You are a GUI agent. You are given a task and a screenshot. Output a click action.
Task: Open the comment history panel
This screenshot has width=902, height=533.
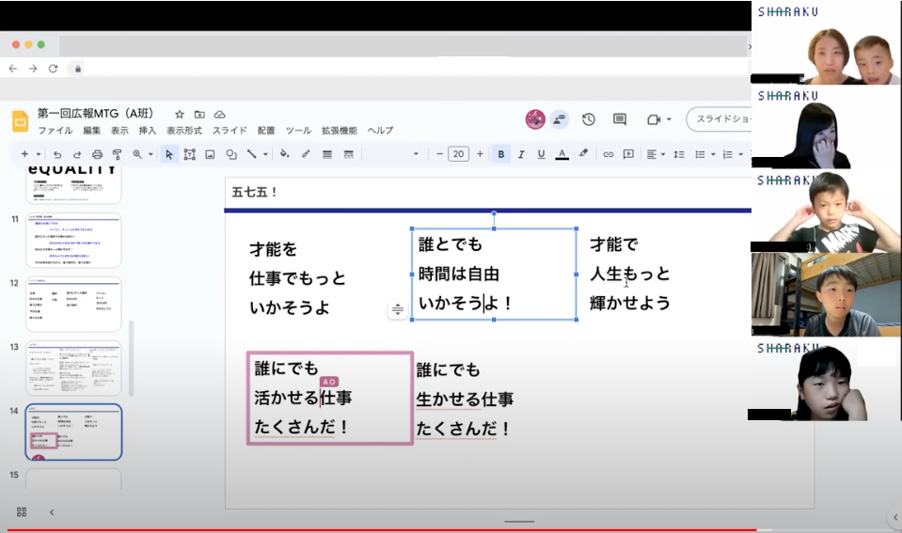click(620, 119)
